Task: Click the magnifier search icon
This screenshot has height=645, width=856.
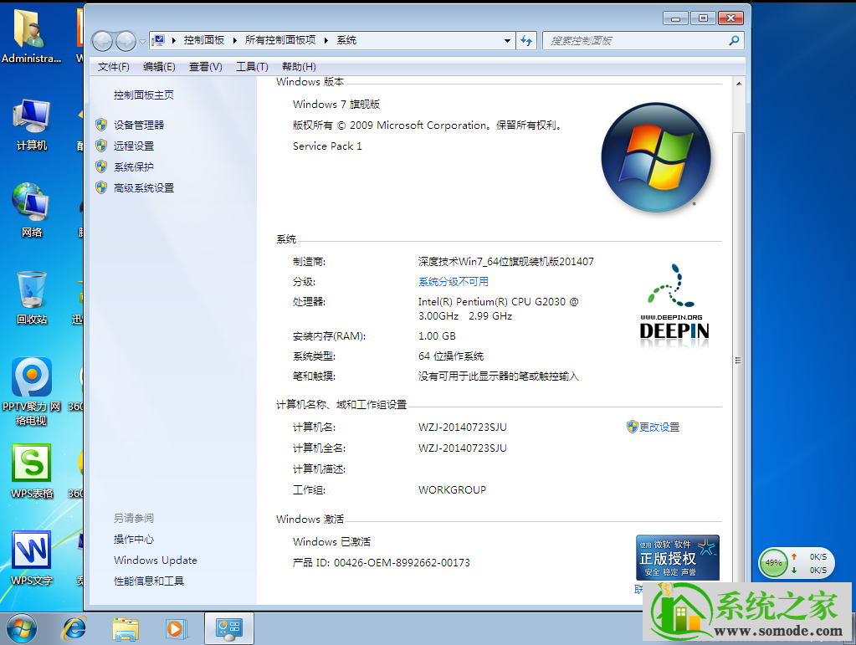Action: click(735, 40)
